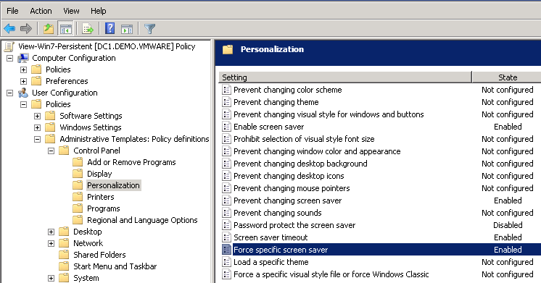Collapse the User Configuration node
The image size is (541, 283).
point(9,93)
